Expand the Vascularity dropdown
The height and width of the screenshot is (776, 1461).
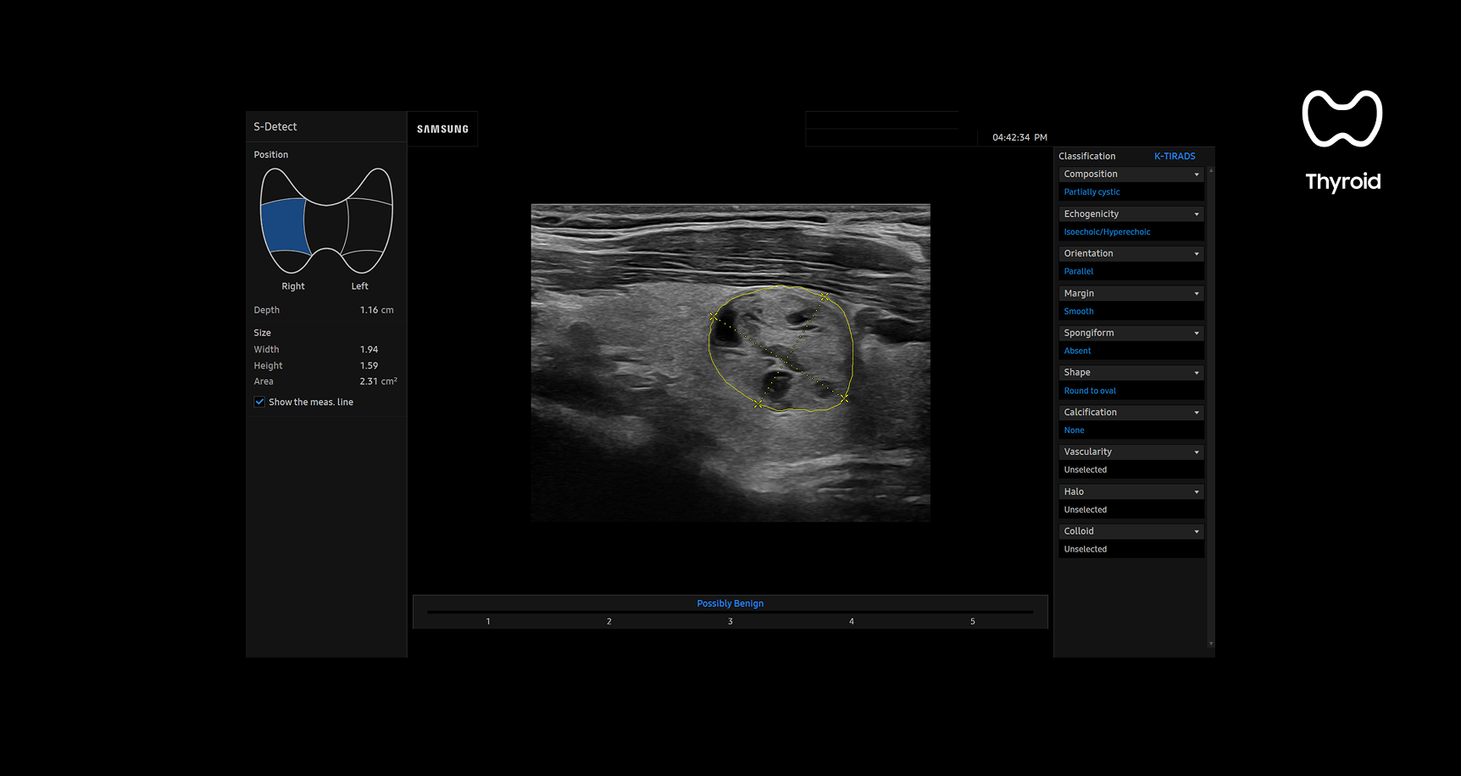tap(1130, 452)
